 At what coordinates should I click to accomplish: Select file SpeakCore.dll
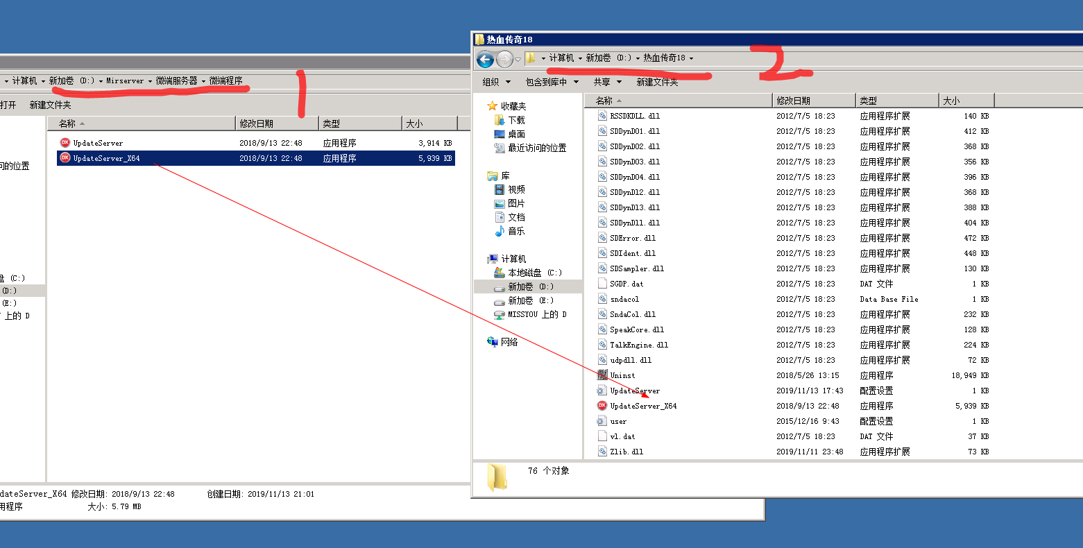[637, 329]
